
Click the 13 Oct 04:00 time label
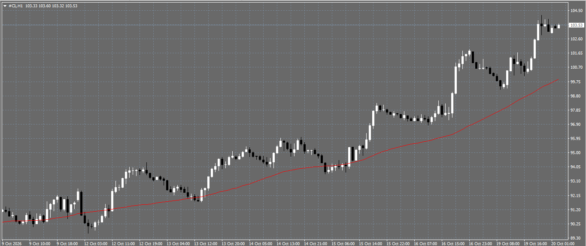[179, 243]
